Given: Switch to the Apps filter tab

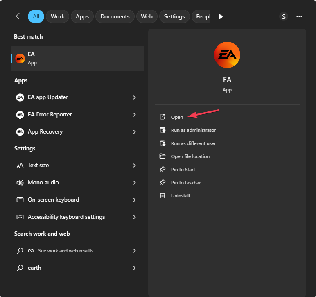Looking at the screenshot, I should (x=82, y=16).
